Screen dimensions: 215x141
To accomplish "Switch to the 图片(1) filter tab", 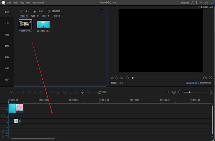I will pyautogui.click(x=46, y=16).
